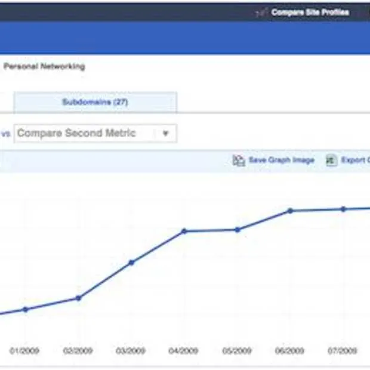Screen dimensions: 370x370
Task: Click the 04/2009 x-axis date label
Action: click(184, 351)
